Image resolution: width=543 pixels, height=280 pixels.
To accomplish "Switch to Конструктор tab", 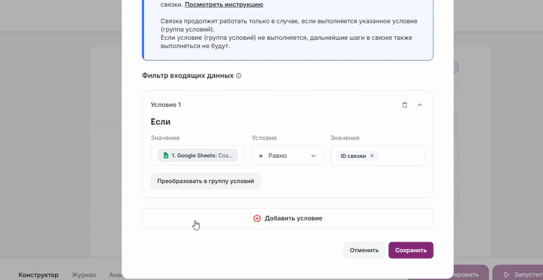I will point(38,275).
